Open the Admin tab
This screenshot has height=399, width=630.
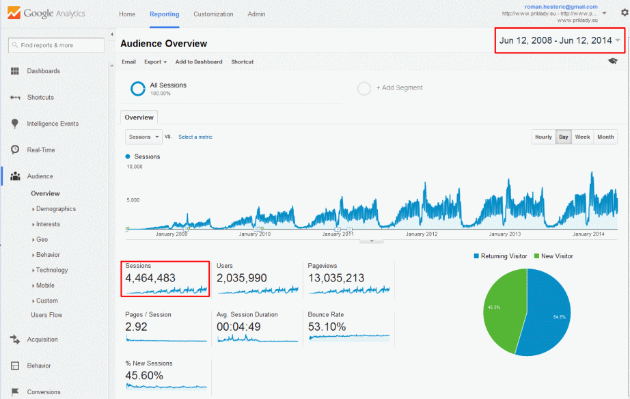(256, 14)
